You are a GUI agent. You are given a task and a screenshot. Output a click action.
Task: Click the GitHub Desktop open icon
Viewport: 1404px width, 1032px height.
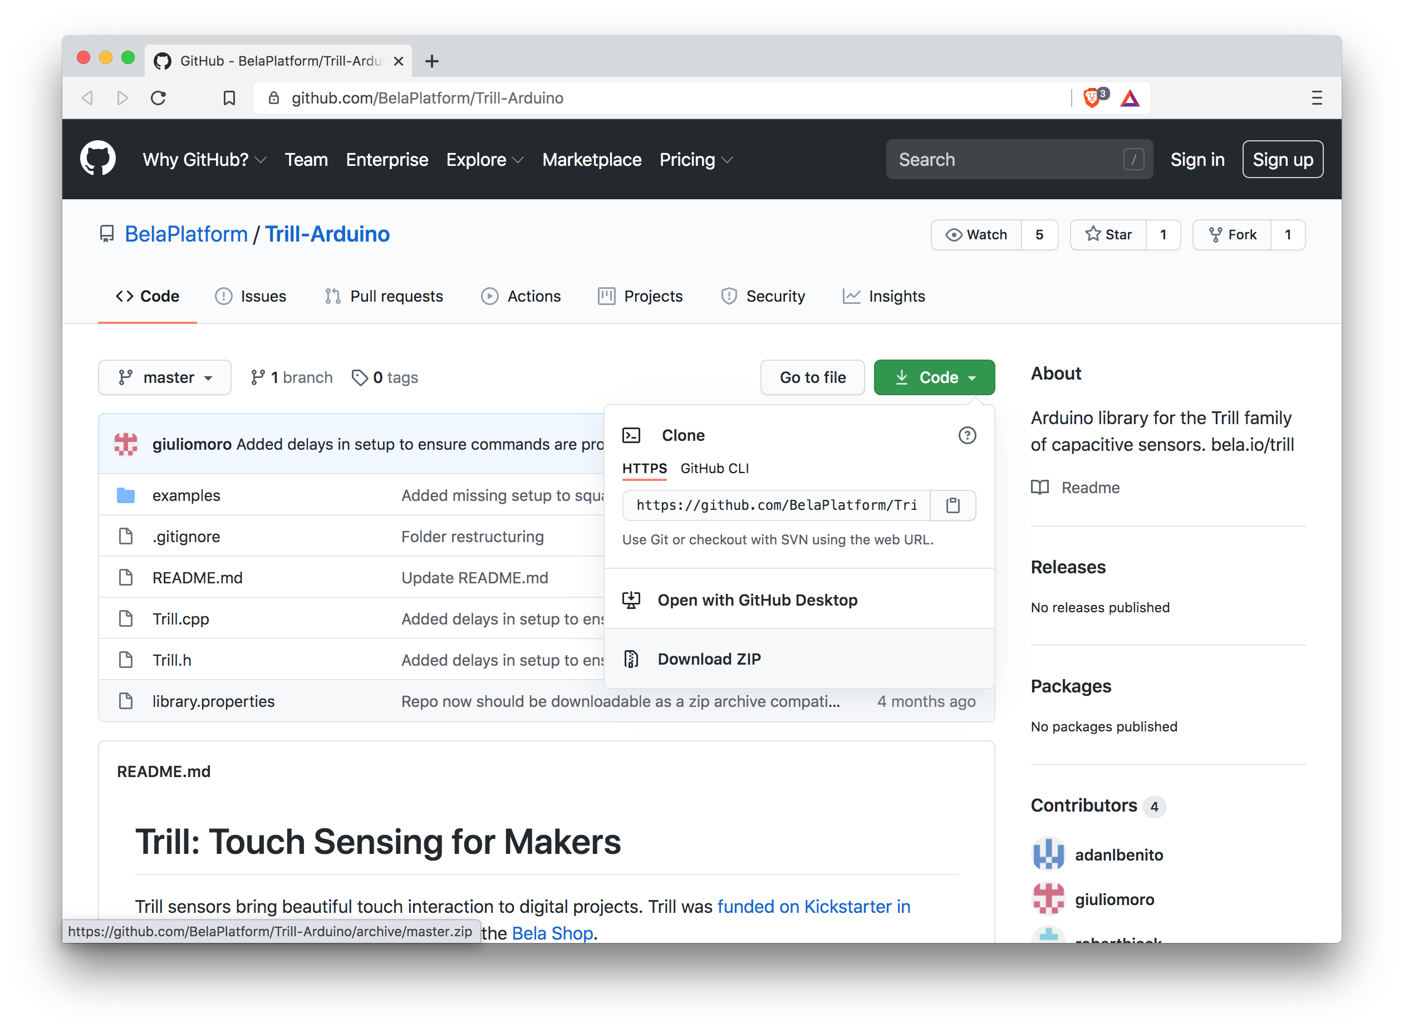click(x=631, y=599)
